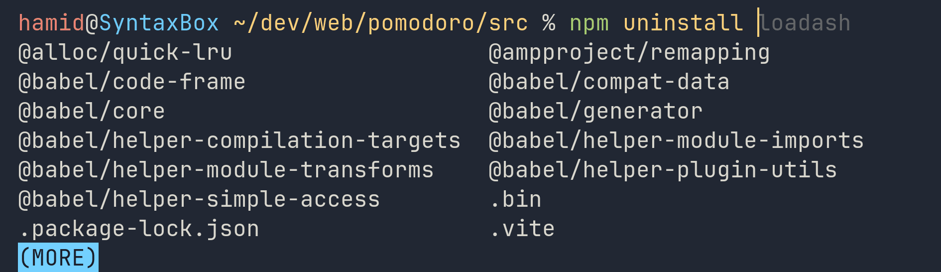Select the .vite completion item
The image size is (941, 272).
(522, 229)
